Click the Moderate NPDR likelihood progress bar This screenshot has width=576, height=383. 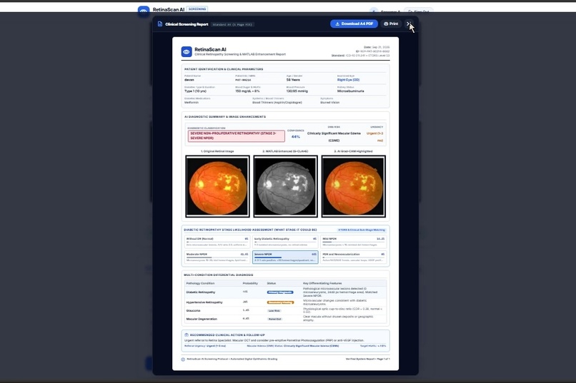pyautogui.click(x=217, y=257)
